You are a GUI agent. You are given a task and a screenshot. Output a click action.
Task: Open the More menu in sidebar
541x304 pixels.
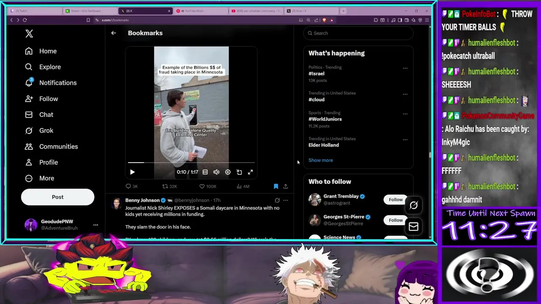click(x=39, y=178)
